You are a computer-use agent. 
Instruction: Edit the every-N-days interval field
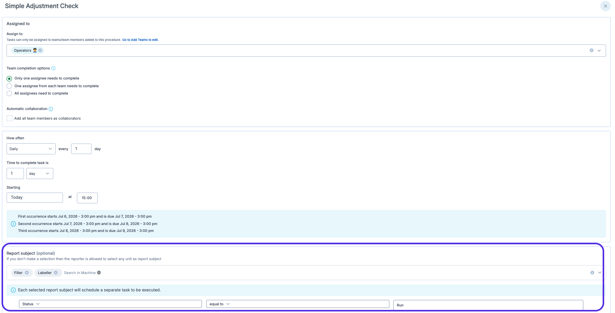[x=81, y=149]
